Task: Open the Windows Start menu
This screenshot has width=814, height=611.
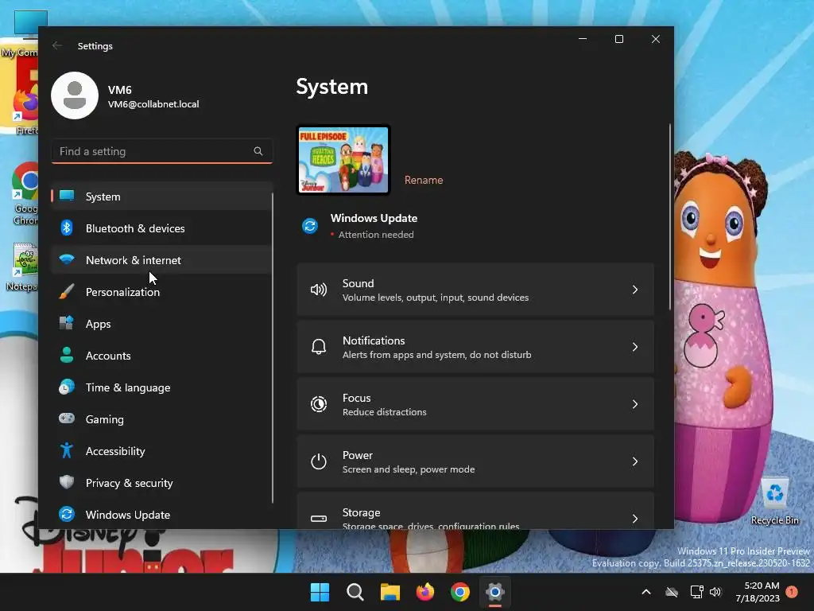Action: 320,592
